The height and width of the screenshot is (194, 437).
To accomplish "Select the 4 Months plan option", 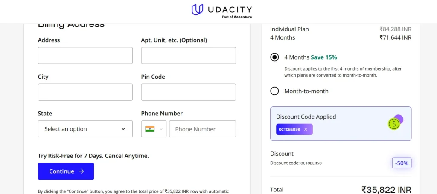I will coord(275,57).
